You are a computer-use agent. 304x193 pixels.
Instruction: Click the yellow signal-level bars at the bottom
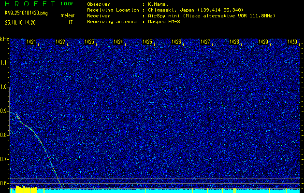click(26, 189)
